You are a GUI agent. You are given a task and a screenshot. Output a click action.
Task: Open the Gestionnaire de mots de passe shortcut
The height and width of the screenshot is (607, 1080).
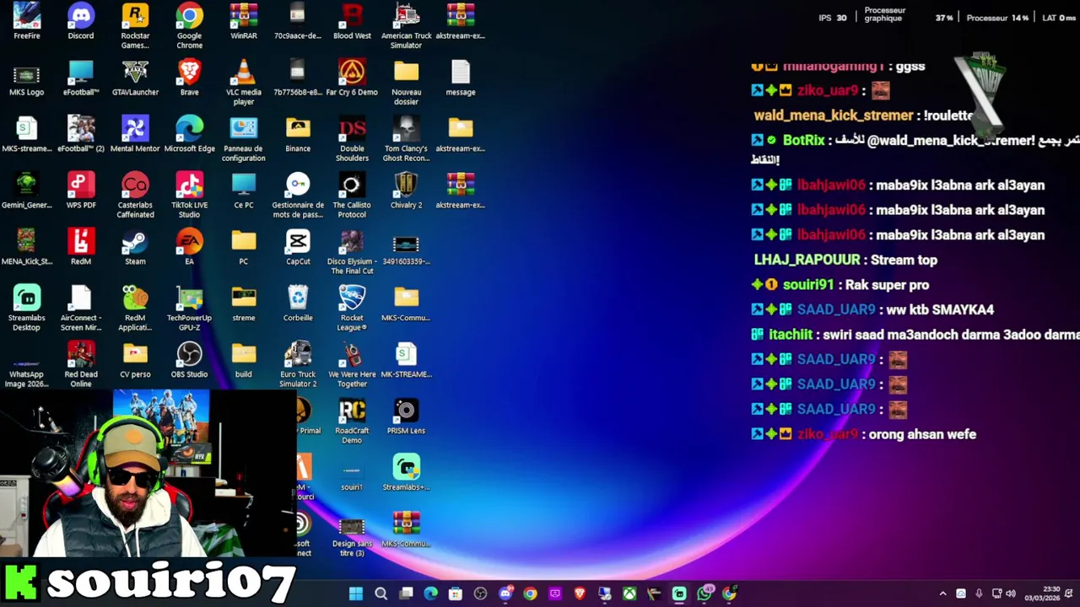coord(298,195)
